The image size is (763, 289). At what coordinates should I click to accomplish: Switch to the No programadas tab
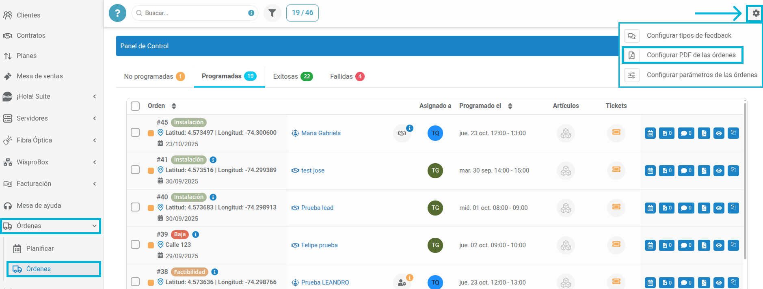pos(155,76)
